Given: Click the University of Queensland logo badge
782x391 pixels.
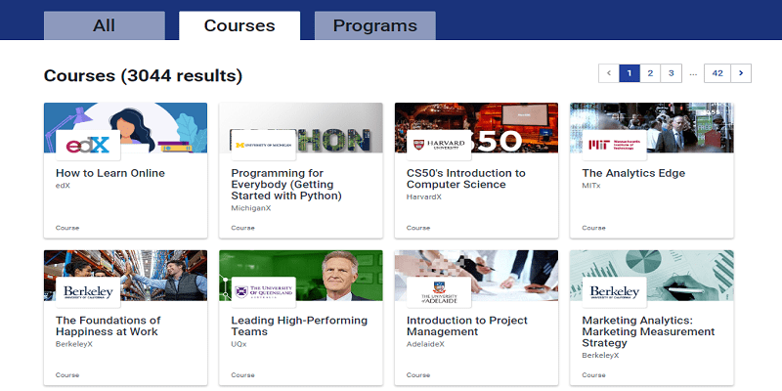Looking at the screenshot, I should pyautogui.click(x=263, y=292).
